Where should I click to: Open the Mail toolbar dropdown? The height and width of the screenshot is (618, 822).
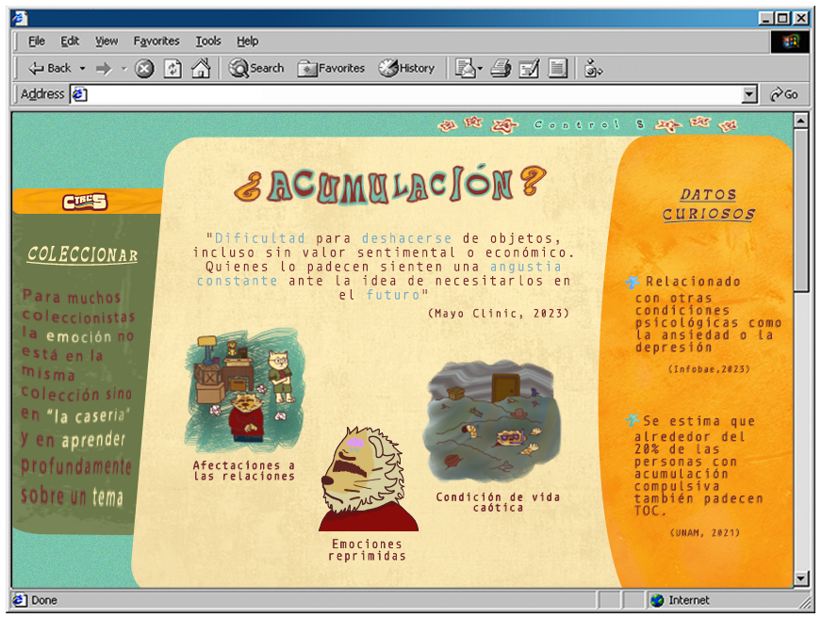point(469,69)
